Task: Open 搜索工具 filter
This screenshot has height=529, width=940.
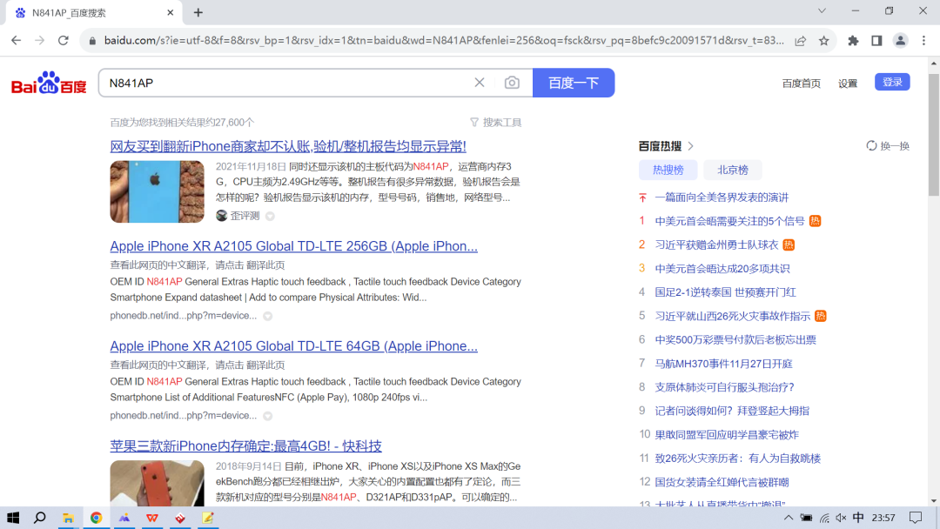Action: [x=496, y=122]
